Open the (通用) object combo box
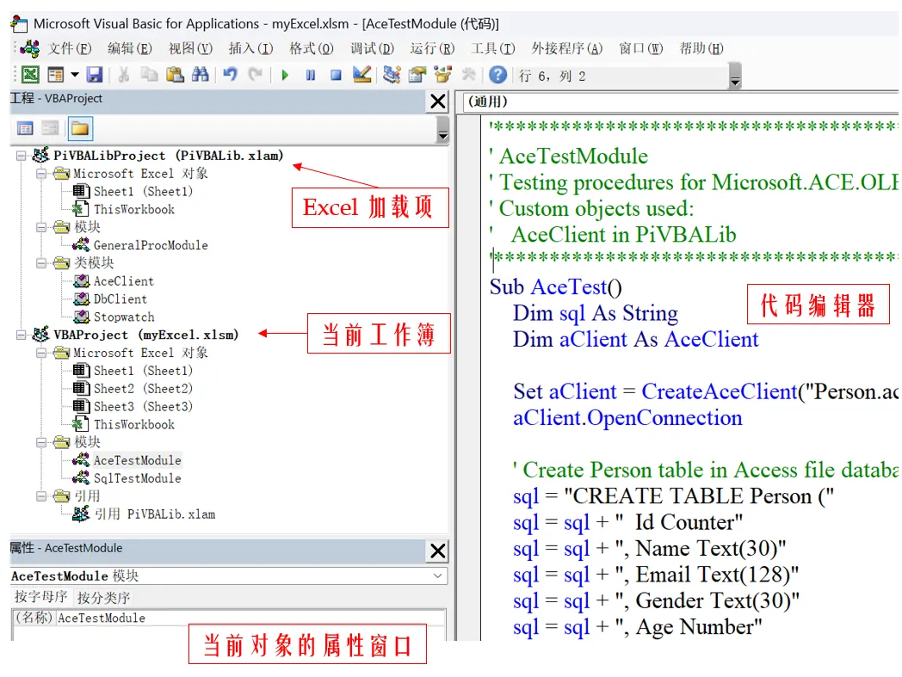902x677 pixels. pyautogui.click(x=681, y=102)
